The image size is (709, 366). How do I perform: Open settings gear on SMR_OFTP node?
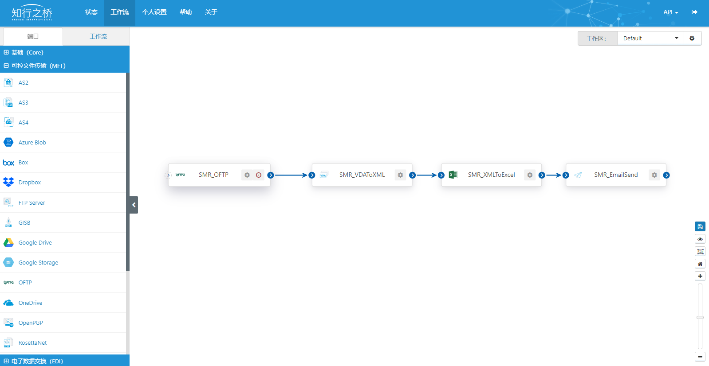tap(247, 175)
